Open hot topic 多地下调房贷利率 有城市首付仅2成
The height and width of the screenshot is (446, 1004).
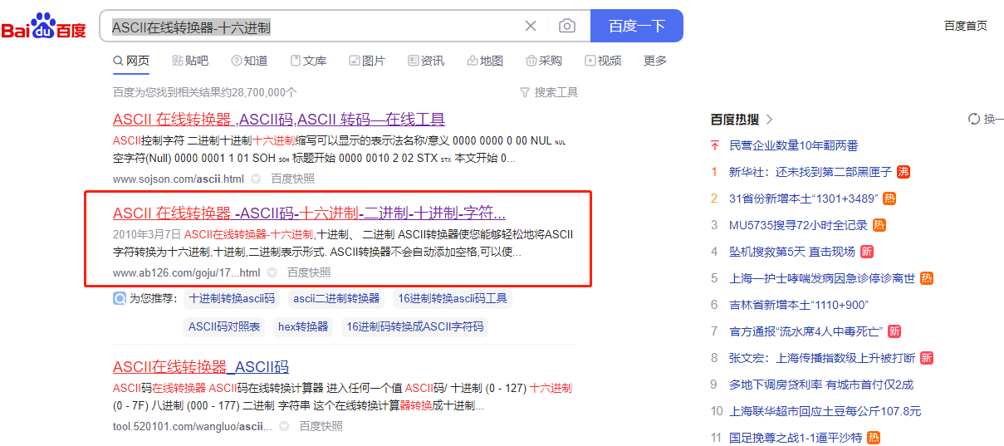pos(821,385)
